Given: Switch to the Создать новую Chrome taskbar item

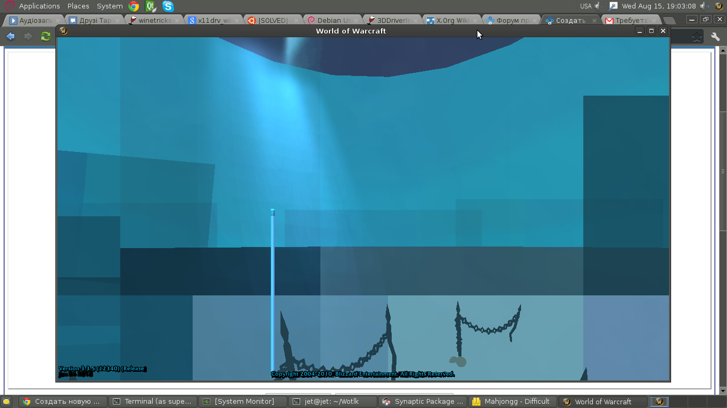Looking at the screenshot, I should tap(62, 402).
